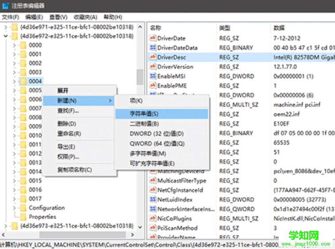
Task: Open the 收藏夹(A) menu
Action: [x=85, y=17]
